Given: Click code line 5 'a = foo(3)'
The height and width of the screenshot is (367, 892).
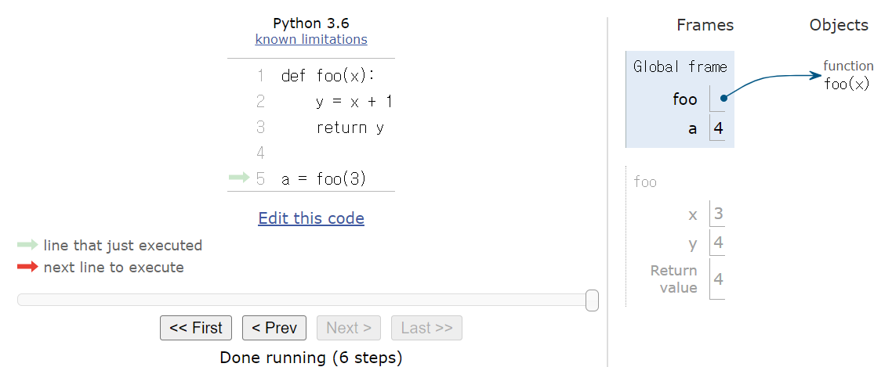Looking at the screenshot, I should coord(323,179).
